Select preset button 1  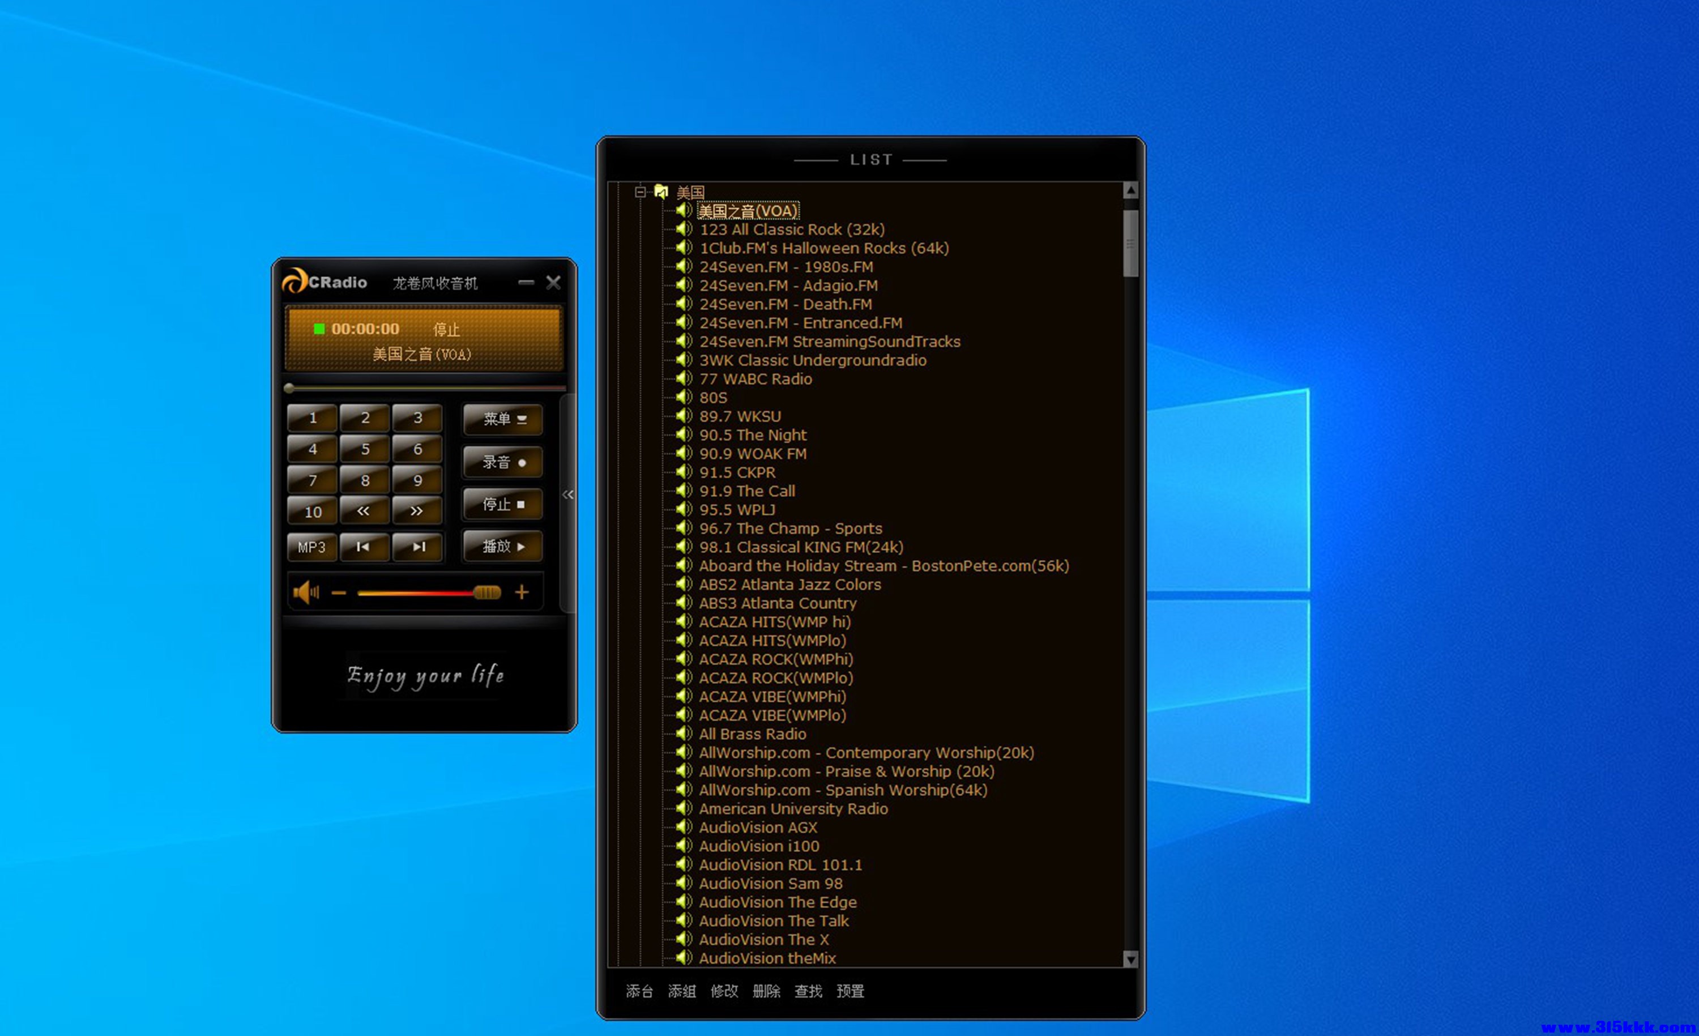click(x=311, y=417)
